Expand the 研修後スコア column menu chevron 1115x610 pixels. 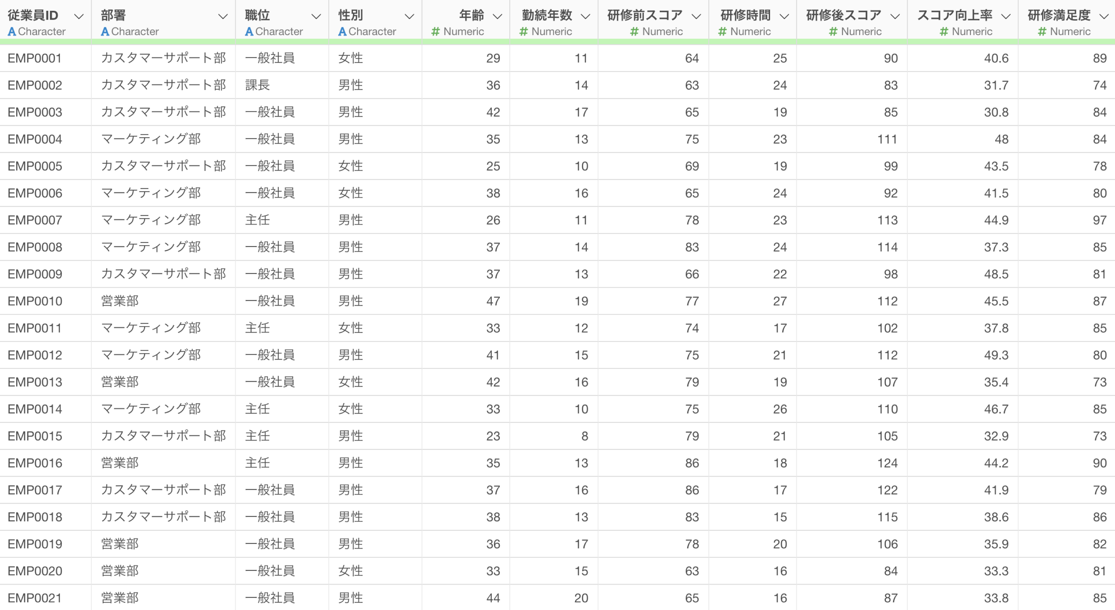tap(895, 17)
